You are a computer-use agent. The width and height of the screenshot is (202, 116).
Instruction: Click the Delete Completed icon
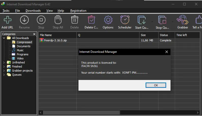tap(91, 20)
